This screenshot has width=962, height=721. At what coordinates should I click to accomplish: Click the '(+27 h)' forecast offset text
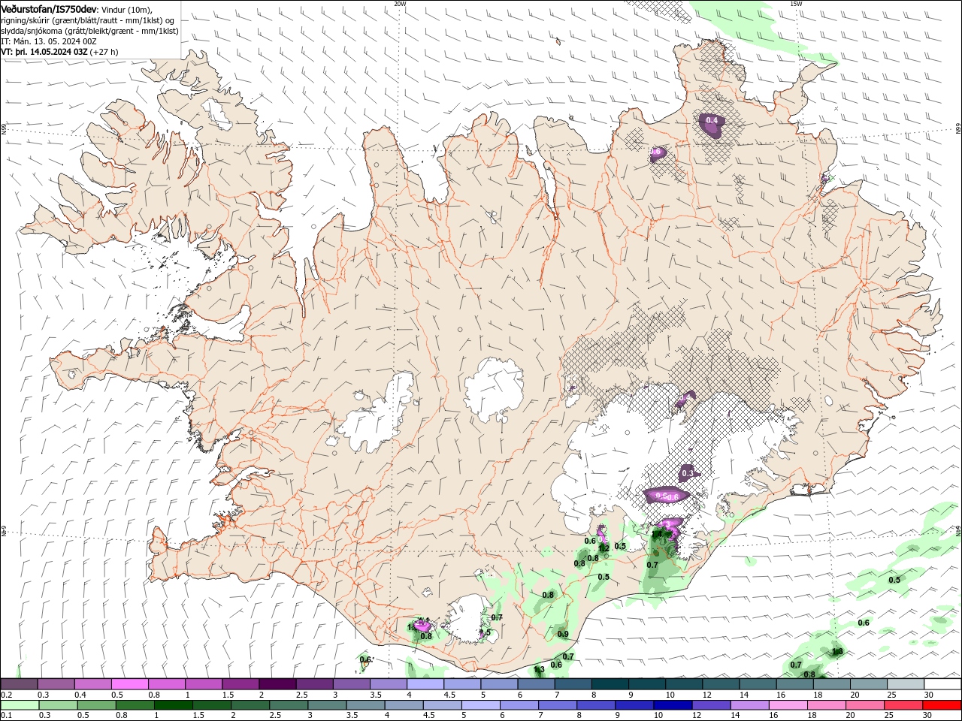[x=104, y=52]
